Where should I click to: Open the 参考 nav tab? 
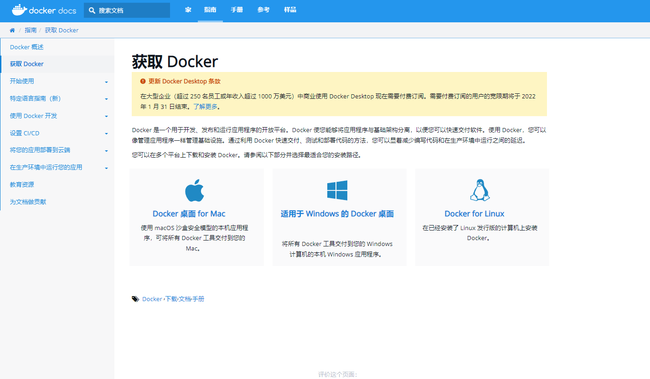tap(263, 10)
